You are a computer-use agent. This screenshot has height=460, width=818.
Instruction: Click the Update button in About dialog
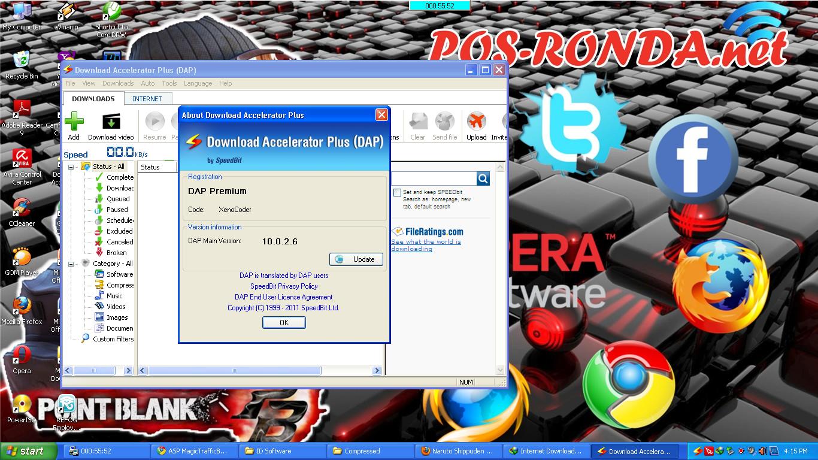point(356,259)
